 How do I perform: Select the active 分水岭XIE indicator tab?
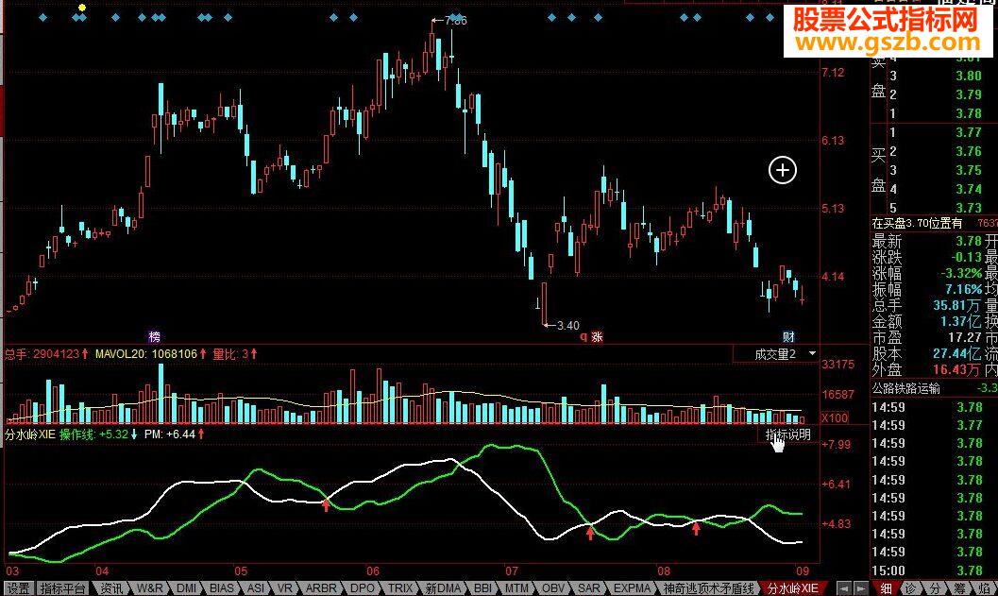coord(792,588)
